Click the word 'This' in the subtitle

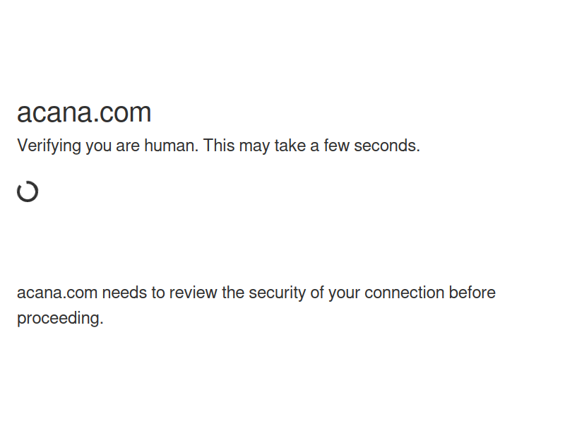click(x=219, y=146)
